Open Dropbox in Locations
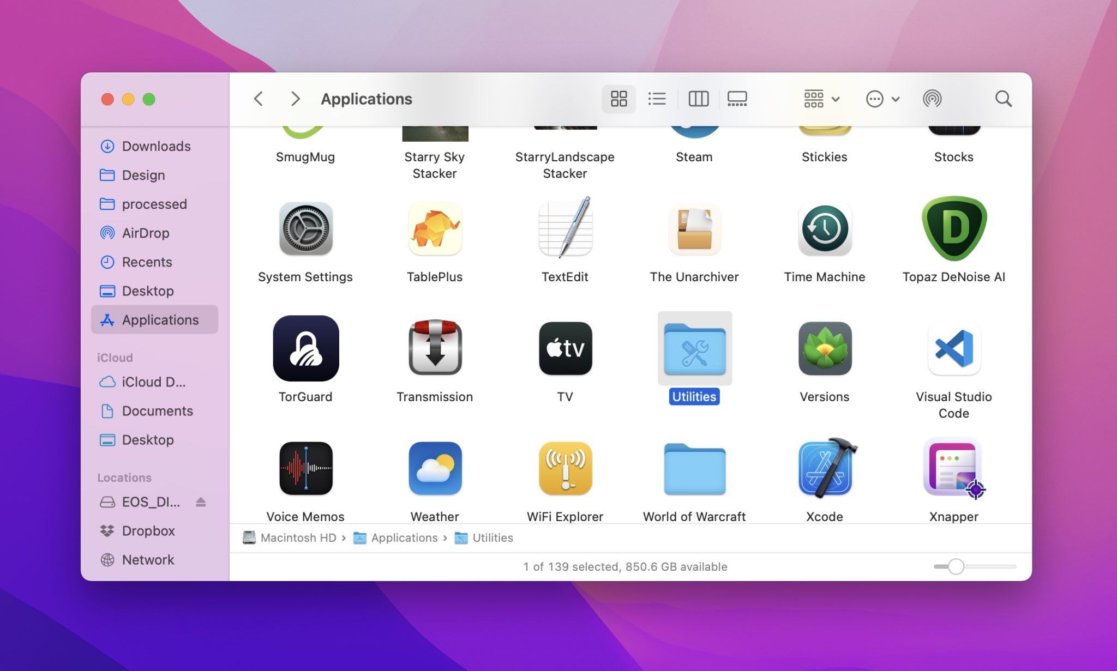Viewport: 1117px width, 671px height. (x=155, y=531)
